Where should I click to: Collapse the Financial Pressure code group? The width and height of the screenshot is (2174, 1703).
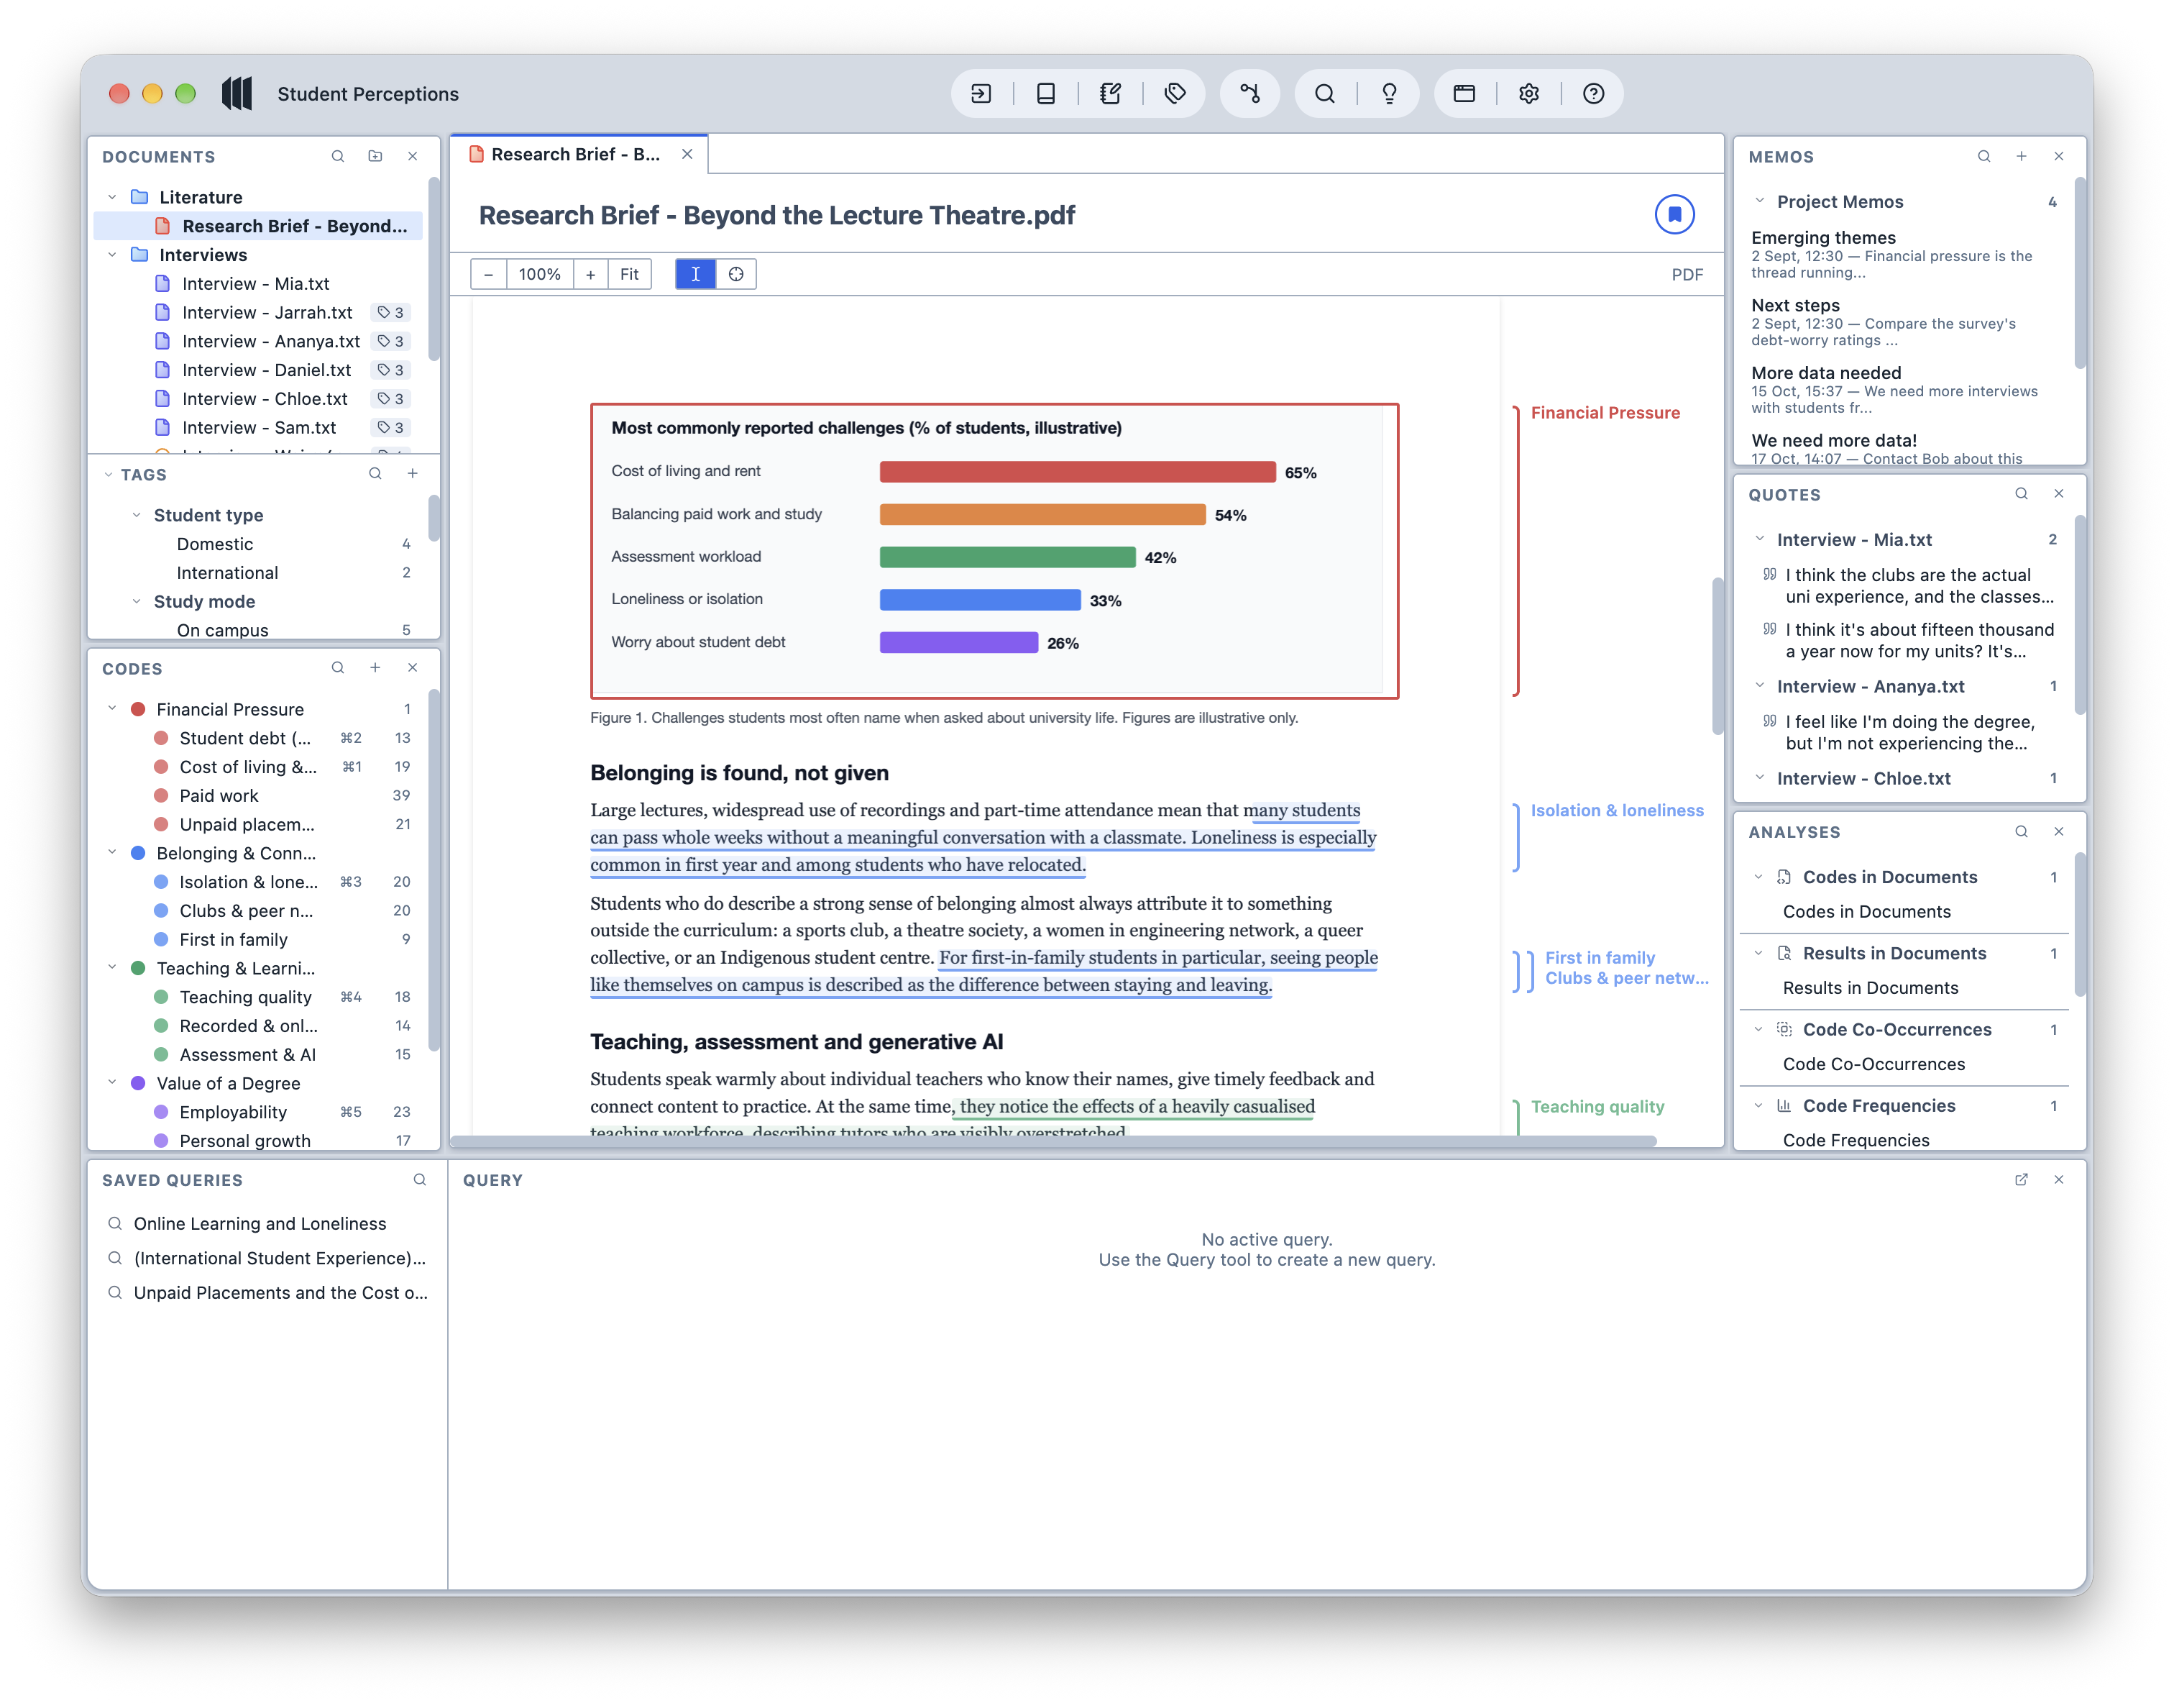113,709
